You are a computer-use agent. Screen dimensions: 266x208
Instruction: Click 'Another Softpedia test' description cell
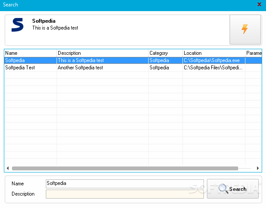pyautogui.click(x=102, y=68)
